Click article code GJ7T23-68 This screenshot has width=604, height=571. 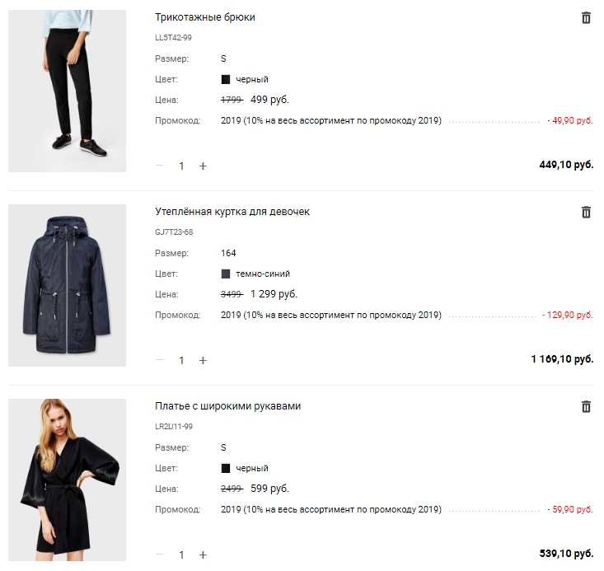point(174,232)
